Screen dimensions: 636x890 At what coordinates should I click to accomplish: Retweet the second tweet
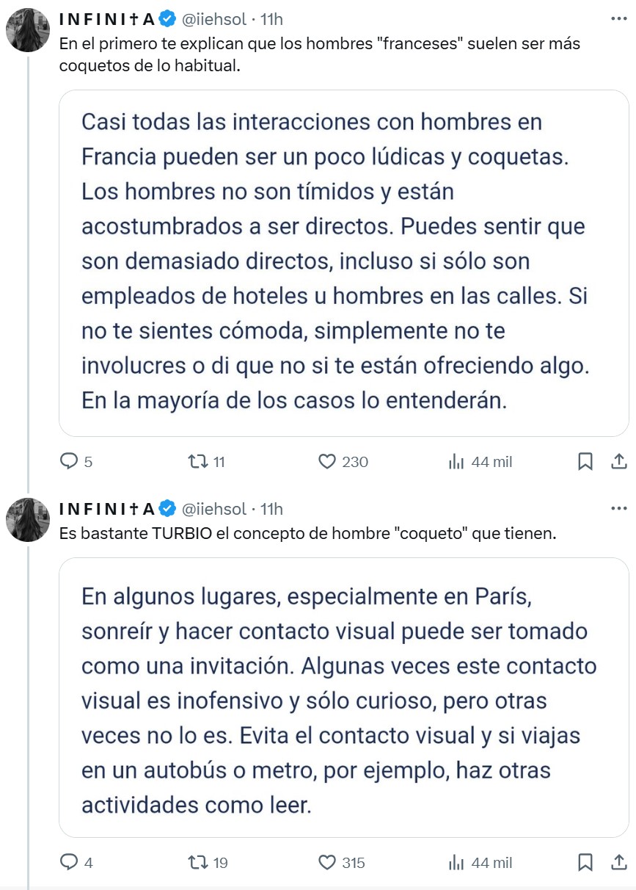[x=199, y=864]
